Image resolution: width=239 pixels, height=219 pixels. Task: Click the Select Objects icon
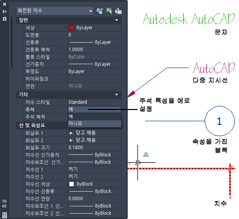109,11
